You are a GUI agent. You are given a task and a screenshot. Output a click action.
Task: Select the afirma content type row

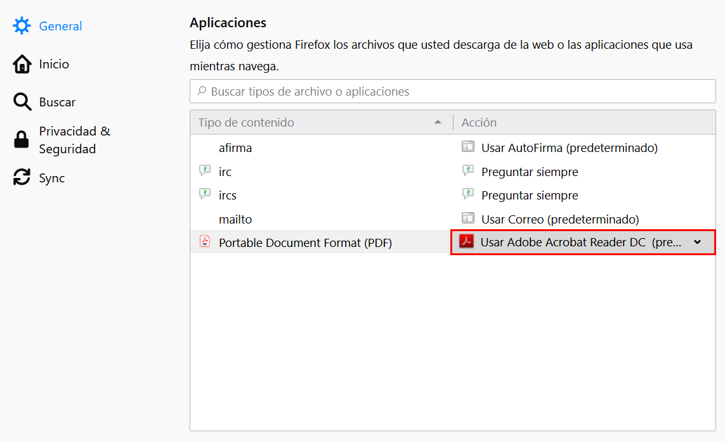tap(235, 148)
